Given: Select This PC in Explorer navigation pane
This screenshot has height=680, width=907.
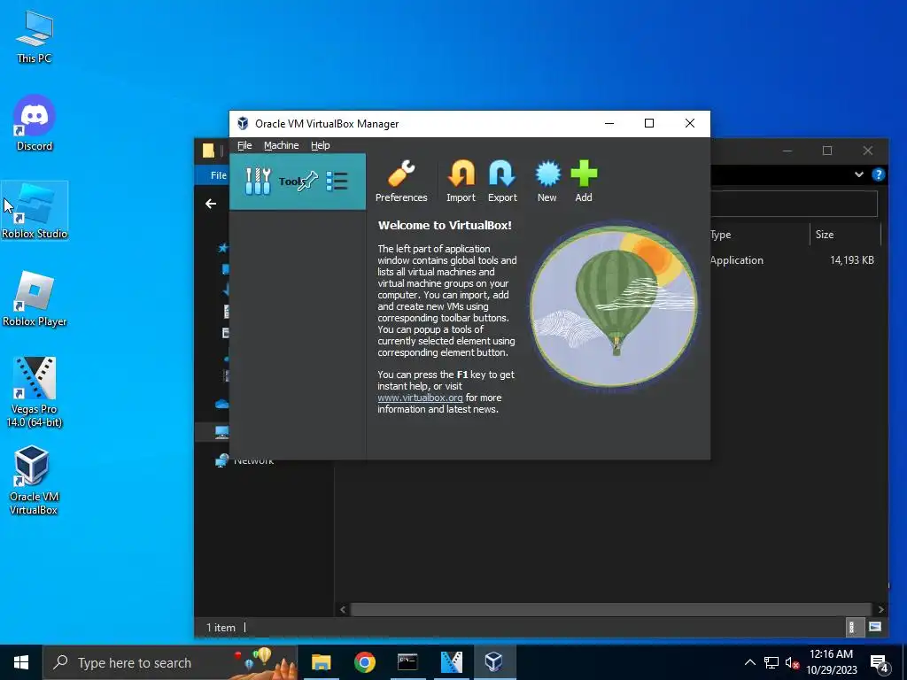Looking at the screenshot, I should 222,432.
